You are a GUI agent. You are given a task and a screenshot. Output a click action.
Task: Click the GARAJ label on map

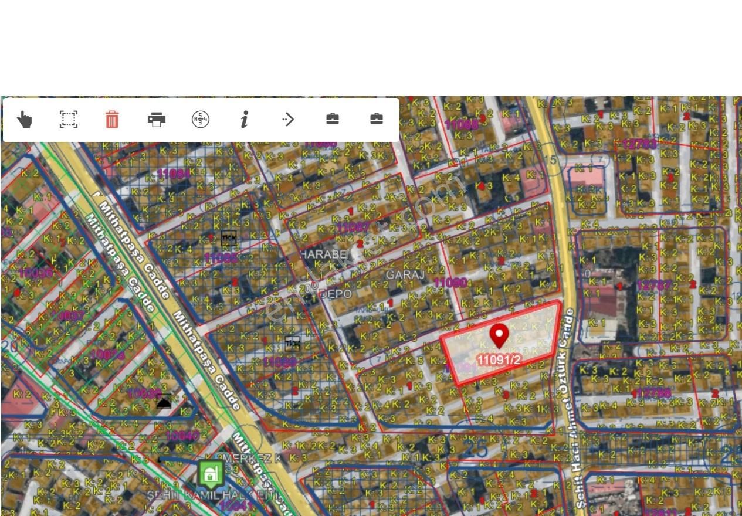point(405,274)
